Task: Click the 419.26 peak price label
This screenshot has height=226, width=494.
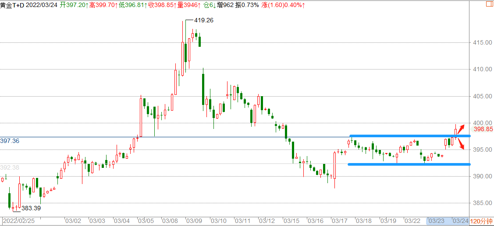Action: click(x=205, y=21)
